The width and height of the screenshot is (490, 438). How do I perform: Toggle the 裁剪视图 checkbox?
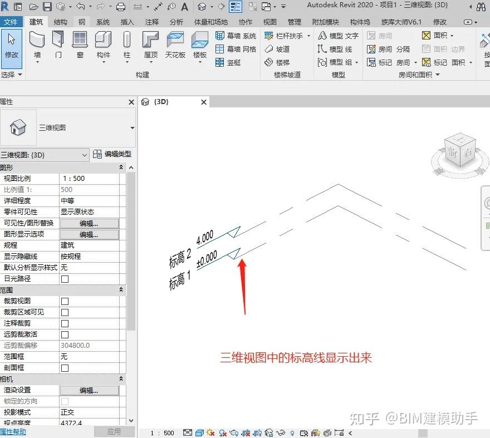tap(65, 301)
